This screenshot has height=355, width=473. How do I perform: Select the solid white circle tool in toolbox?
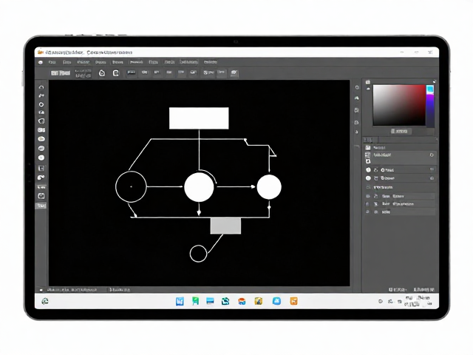pyautogui.click(x=41, y=158)
